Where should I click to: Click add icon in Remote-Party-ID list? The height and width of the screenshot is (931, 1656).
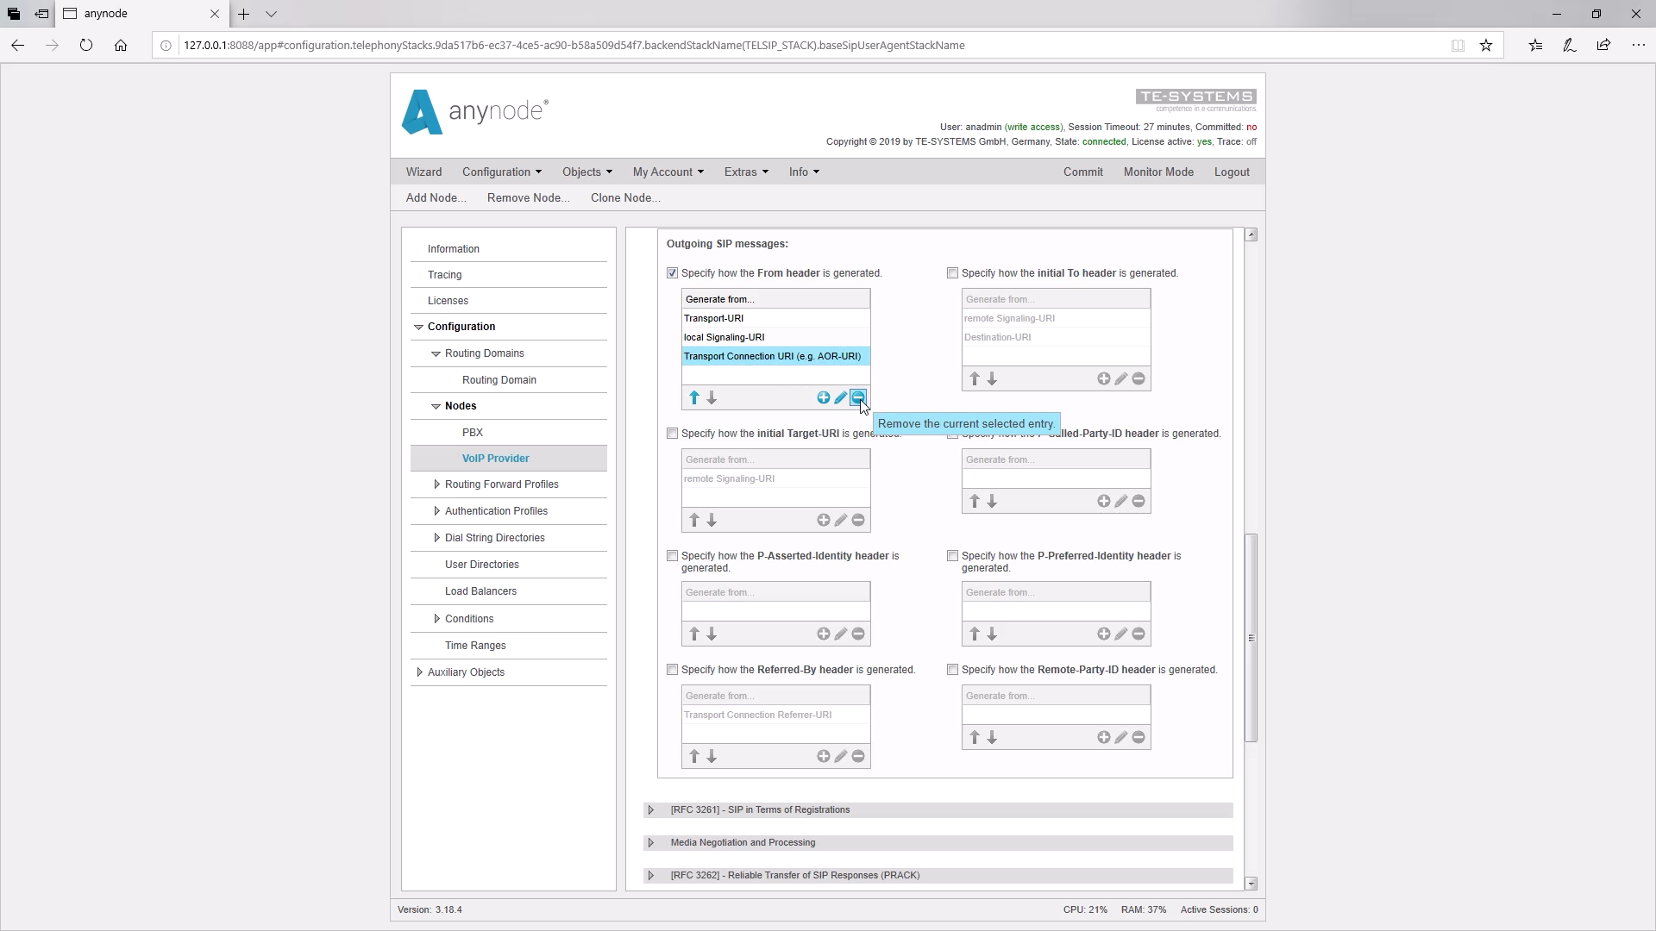click(x=1104, y=737)
